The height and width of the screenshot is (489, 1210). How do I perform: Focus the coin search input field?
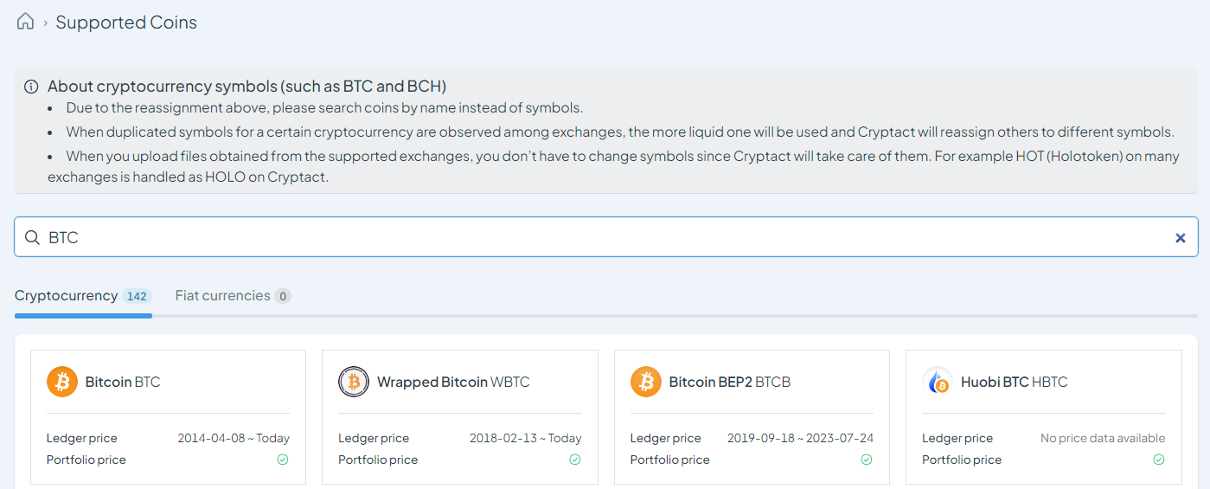[606, 237]
